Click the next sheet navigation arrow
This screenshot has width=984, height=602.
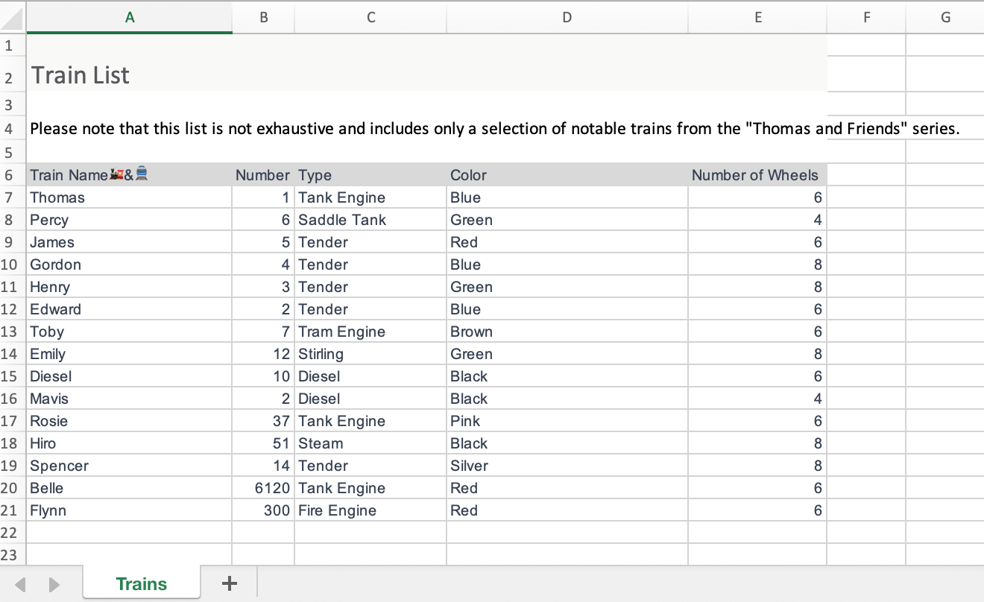pos(54,584)
